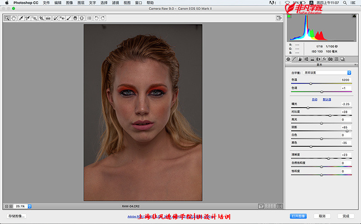The image size is (361, 224).
Task: Click the zoom in plus button
Action: click(x=11, y=206)
